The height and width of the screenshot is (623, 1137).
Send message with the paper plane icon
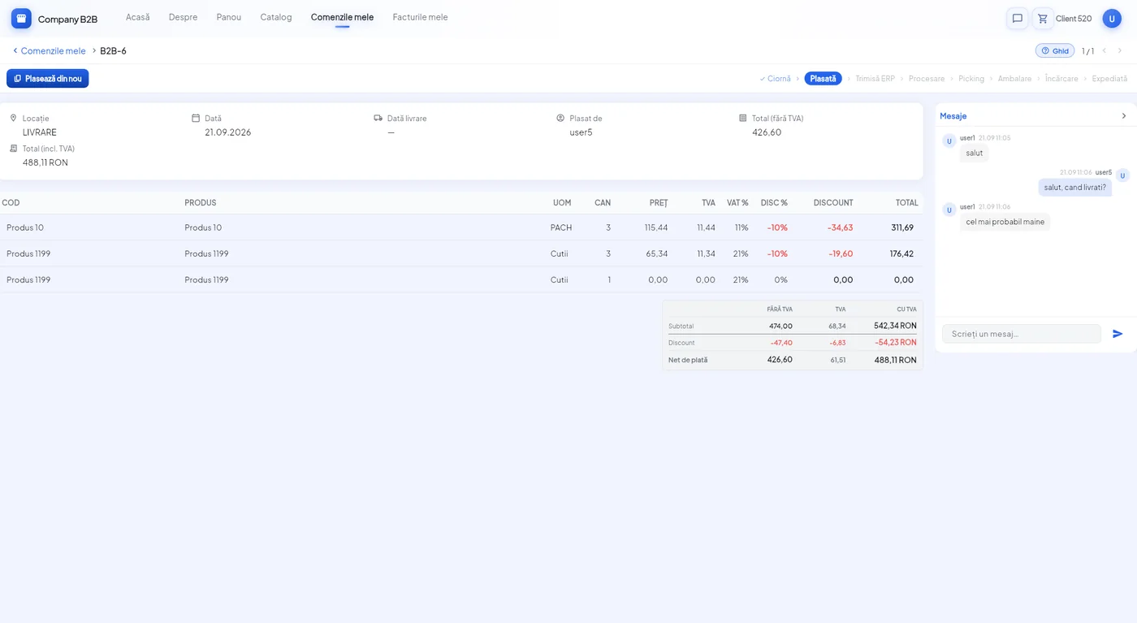click(x=1118, y=334)
